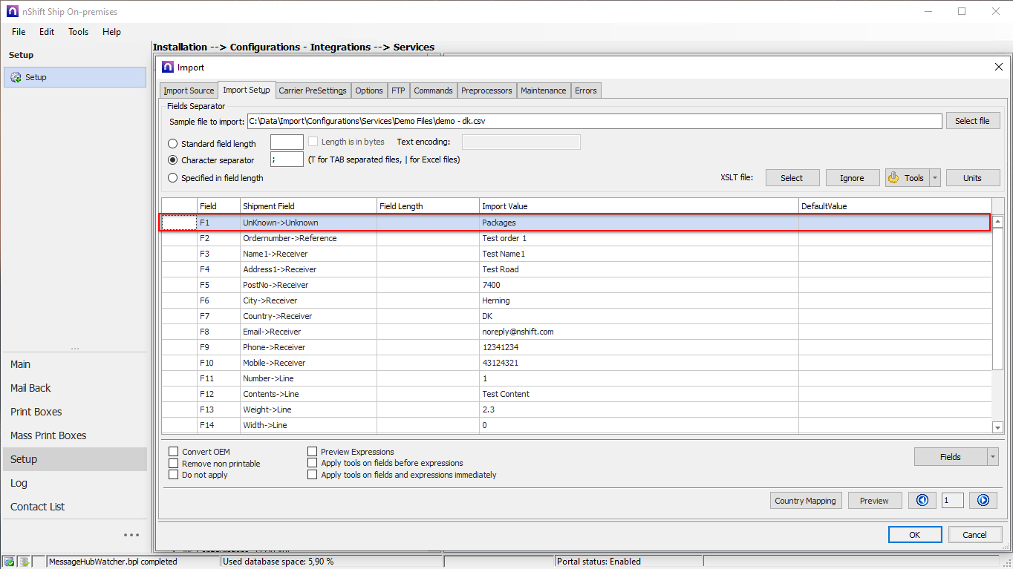Image resolution: width=1013 pixels, height=569 pixels.
Task: Open the Tools menu in menu bar
Action: (78, 32)
